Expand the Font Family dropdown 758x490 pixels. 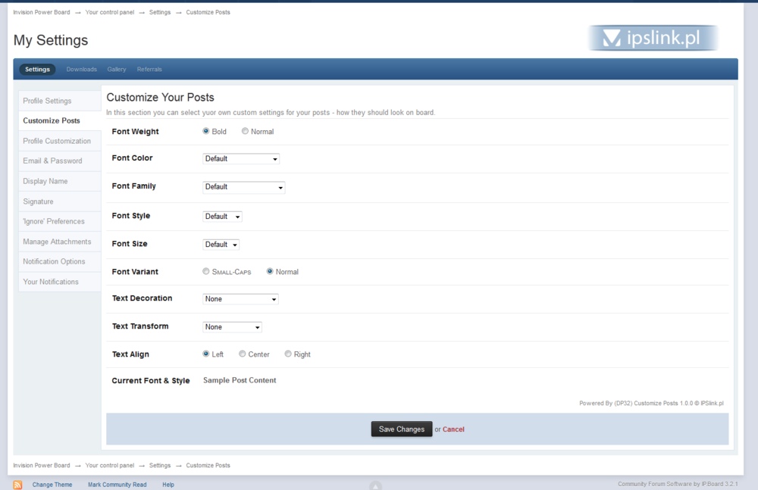(x=243, y=187)
